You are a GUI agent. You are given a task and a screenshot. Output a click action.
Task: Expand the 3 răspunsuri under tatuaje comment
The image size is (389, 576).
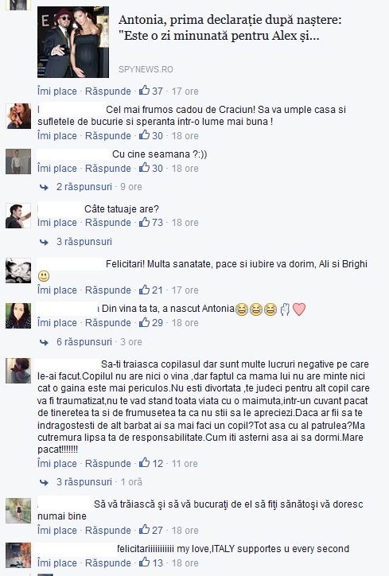84,241
